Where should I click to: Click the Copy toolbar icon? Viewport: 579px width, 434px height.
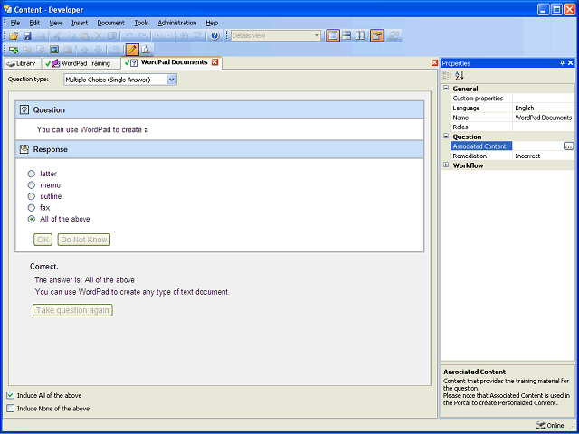(x=71, y=36)
